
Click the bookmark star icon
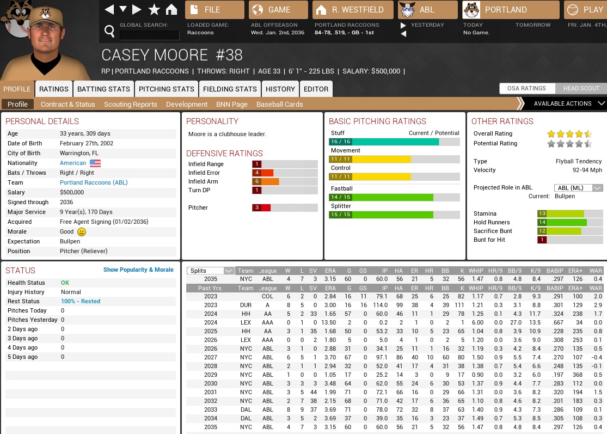[x=154, y=10]
